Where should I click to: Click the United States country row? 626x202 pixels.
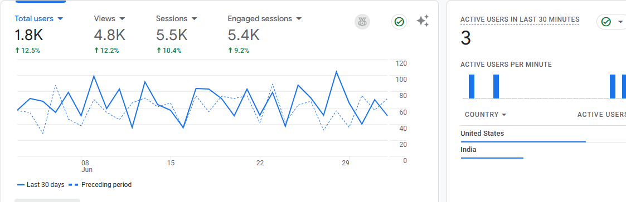pyautogui.click(x=543, y=134)
